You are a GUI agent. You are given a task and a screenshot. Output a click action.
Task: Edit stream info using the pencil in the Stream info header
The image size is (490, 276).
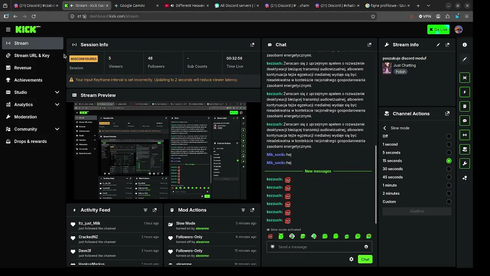(x=438, y=45)
